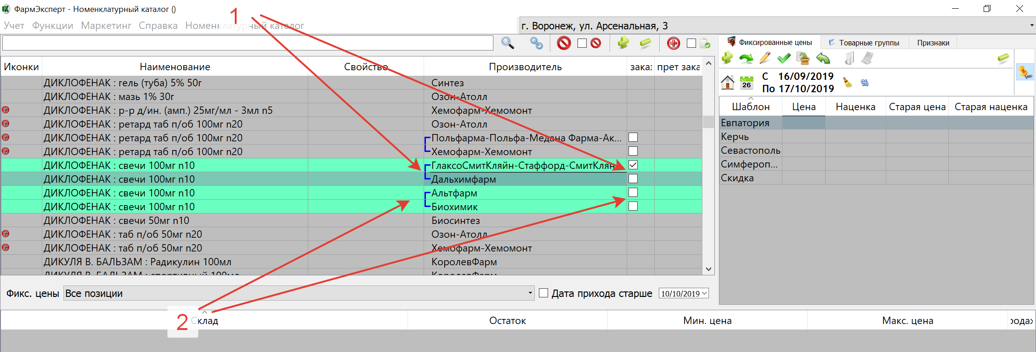Open the Маркетинг menu

pos(106,26)
